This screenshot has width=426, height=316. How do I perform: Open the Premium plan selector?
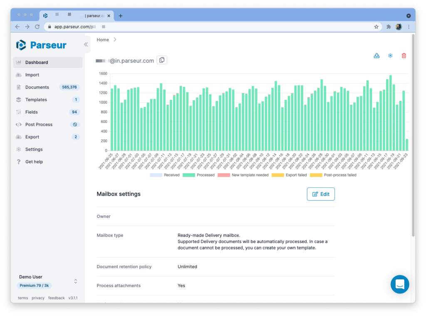coord(34,285)
